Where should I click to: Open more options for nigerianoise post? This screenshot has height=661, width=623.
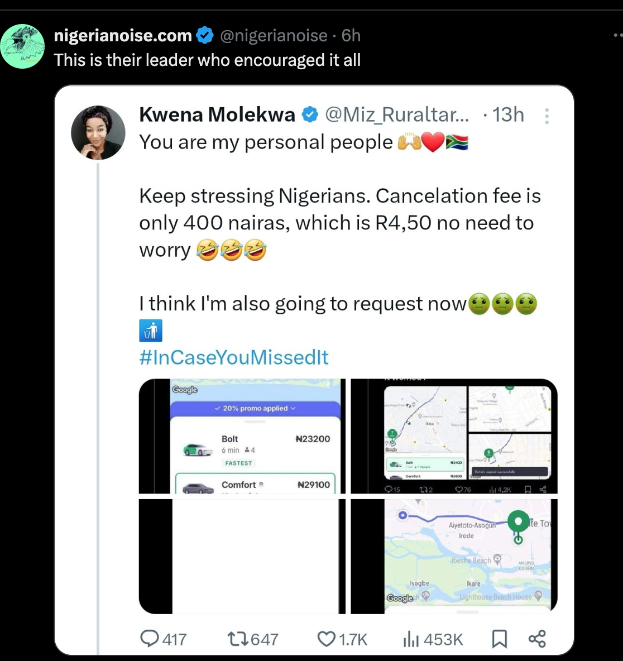tap(618, 35)
